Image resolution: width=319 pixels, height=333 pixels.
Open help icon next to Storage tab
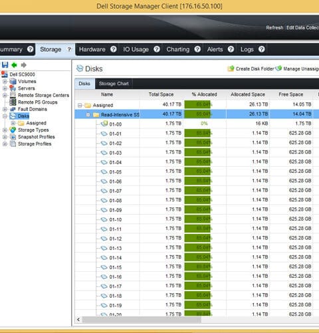pyautogui.click(x=69, y=49)
